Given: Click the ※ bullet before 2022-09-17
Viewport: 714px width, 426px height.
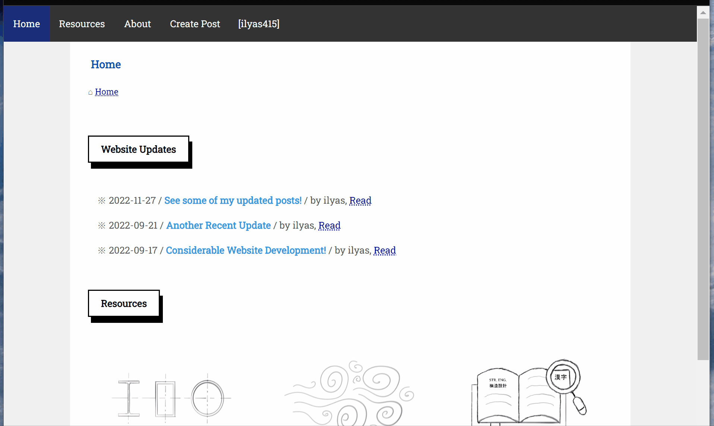Looking at the screenshot, I should pos(102,250).
